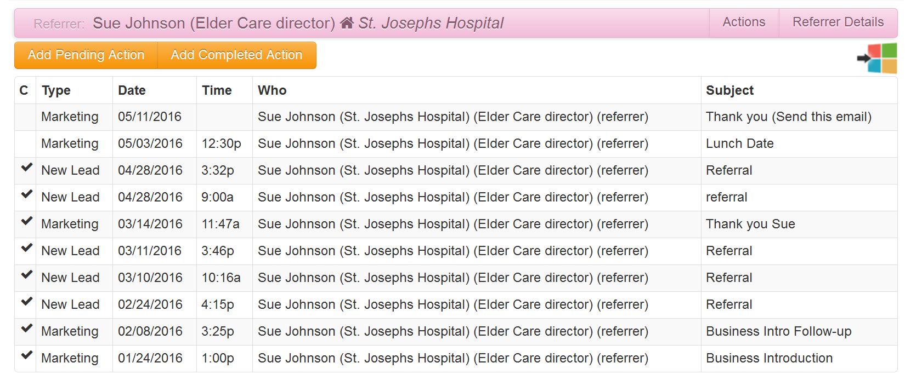This screenshot has height=380, width=905.
Task: Click the empty completed cell for Lunch Date
Action: coord(25,143)
